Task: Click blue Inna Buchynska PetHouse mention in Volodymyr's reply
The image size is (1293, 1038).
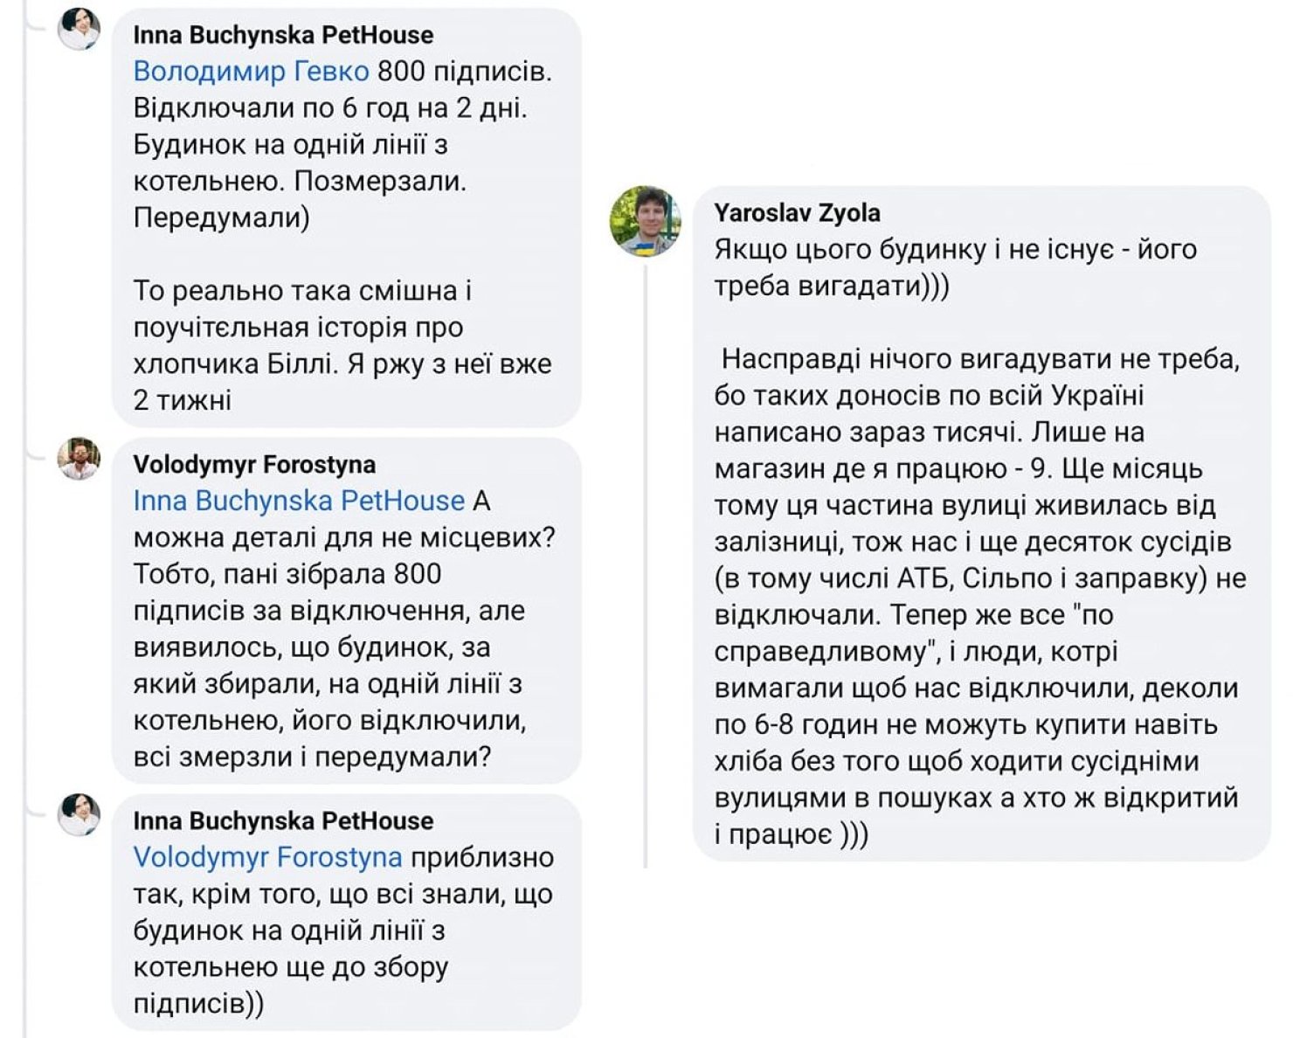Action: pos(299,501)
